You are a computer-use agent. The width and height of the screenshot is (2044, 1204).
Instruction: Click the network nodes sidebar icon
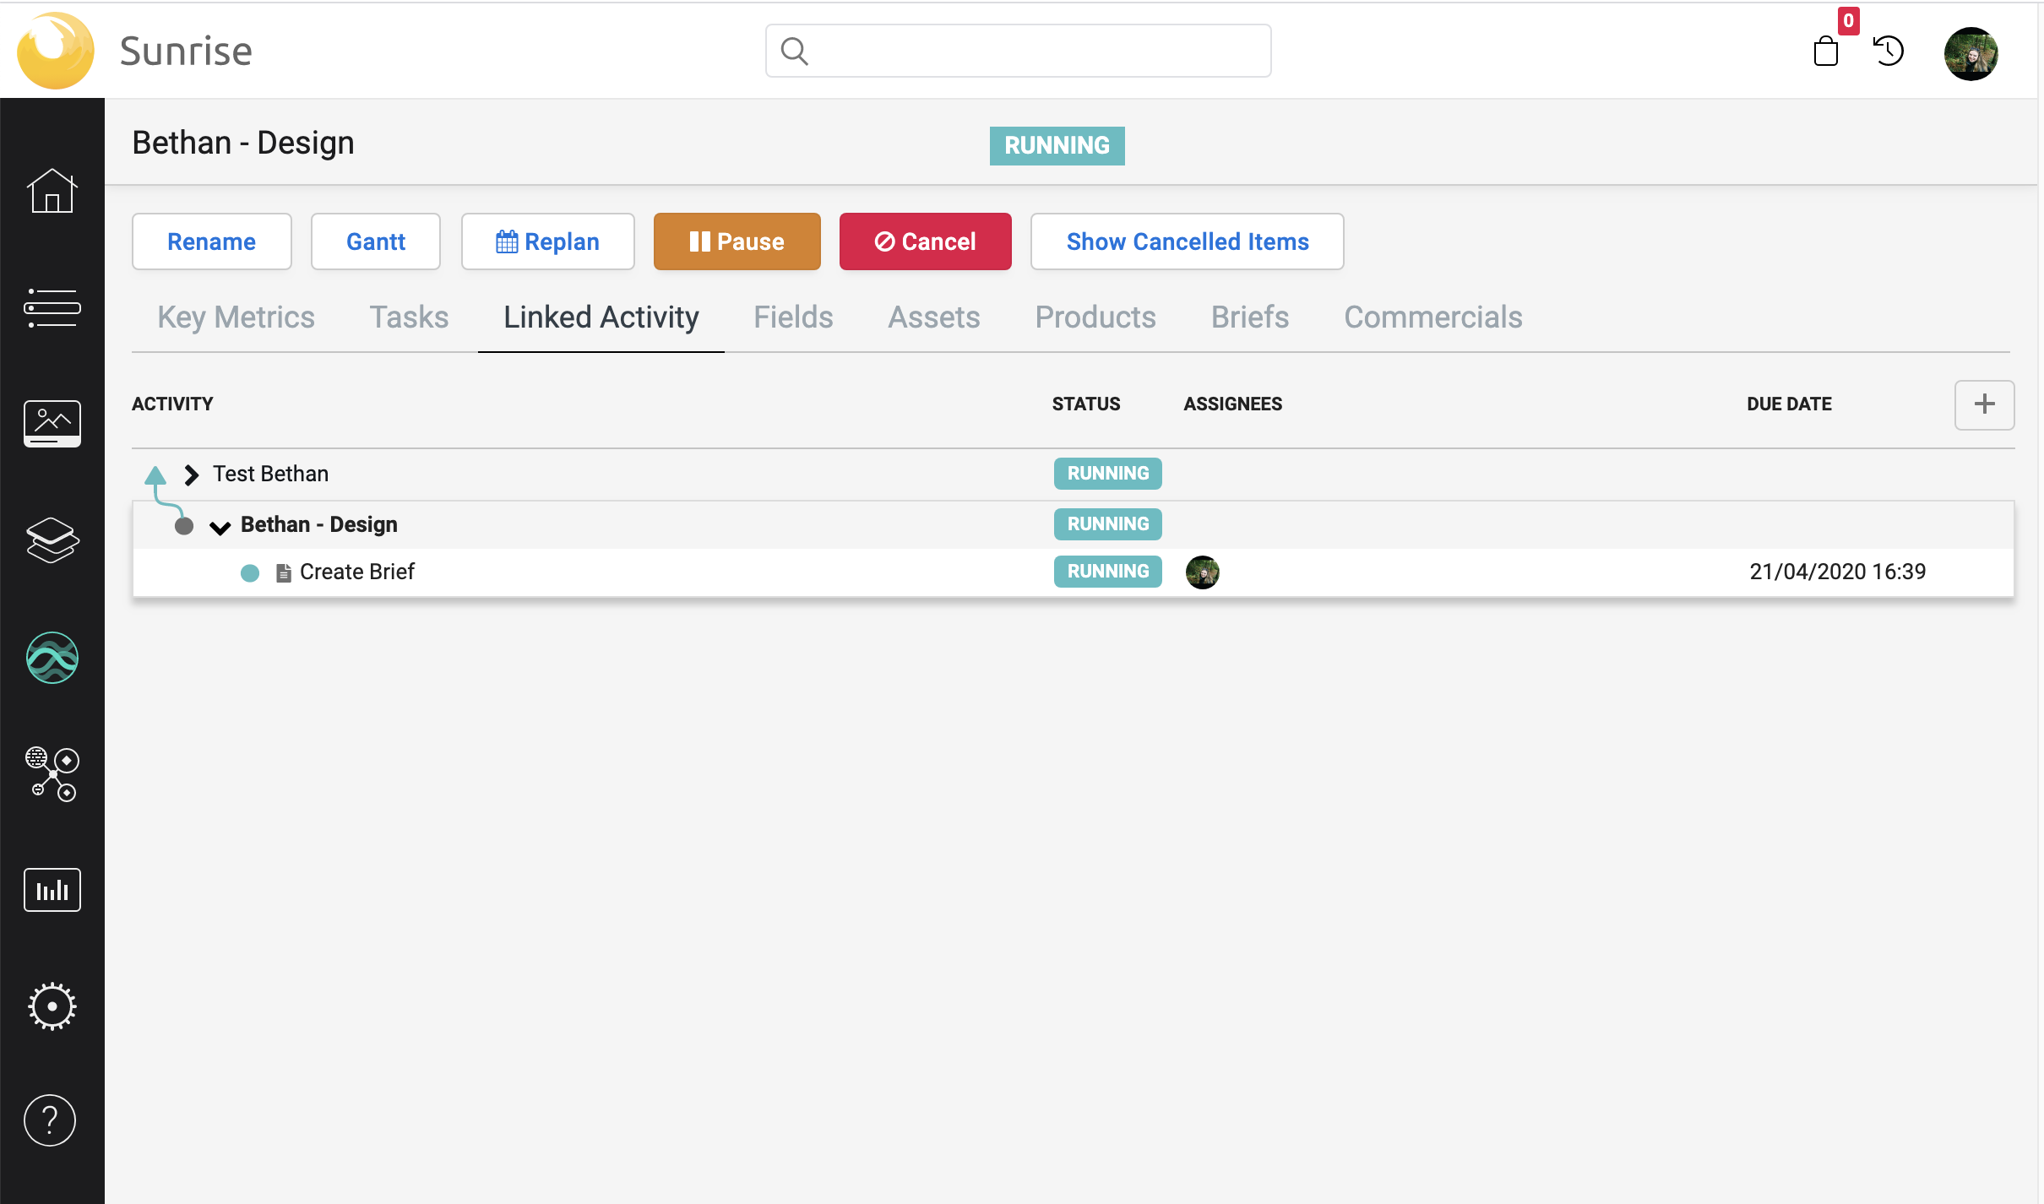[52, 773]
